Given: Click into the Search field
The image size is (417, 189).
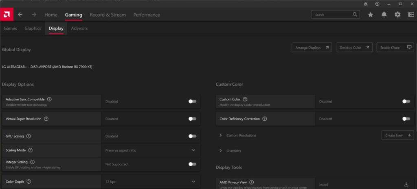Looking at the screenshot, I should [x=332, y=15].
